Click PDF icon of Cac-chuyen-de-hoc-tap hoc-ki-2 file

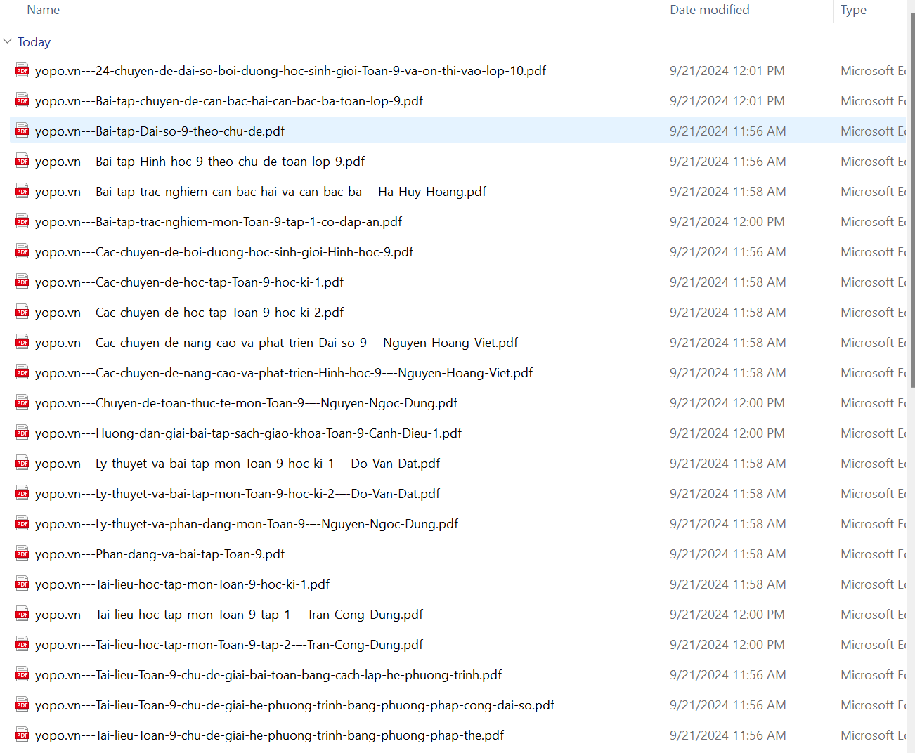(x=22, y=312)
